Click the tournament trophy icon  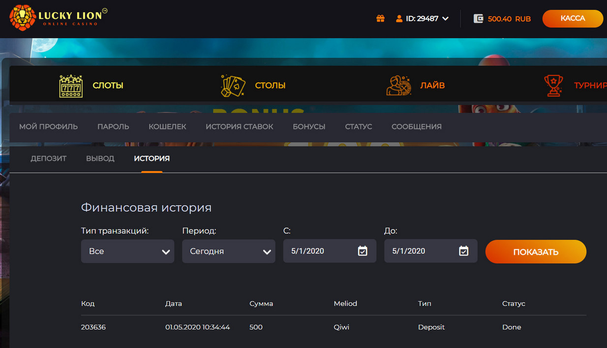pyautogui.click(x=554, y=86)
